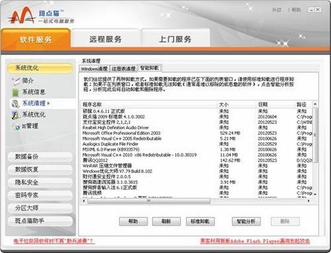
Task: Click the vertical scrollbar thumb of program list
Action: coord(315,134)
